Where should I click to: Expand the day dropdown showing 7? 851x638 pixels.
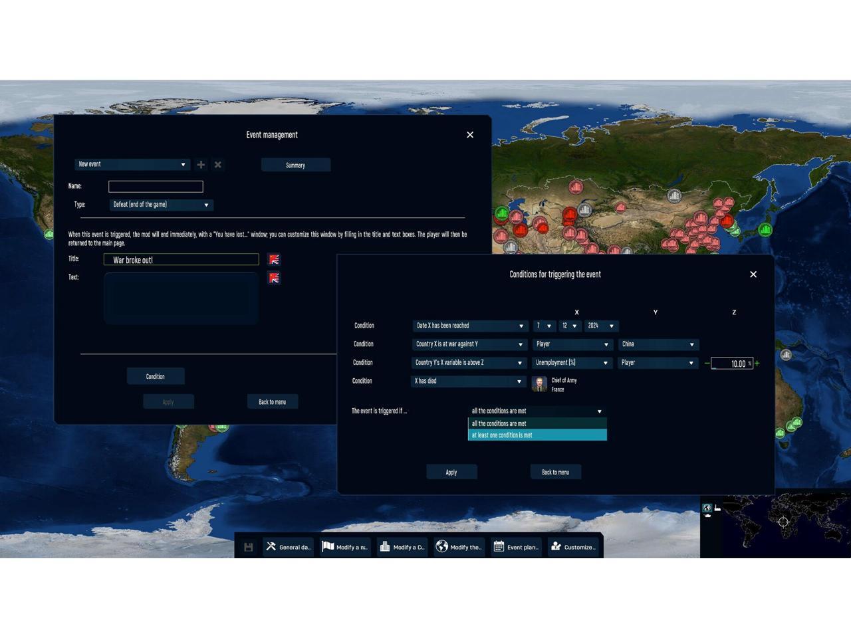[x=544, y=326]
